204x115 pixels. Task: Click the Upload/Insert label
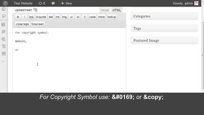pyautogui.click(x=23, y=10)
